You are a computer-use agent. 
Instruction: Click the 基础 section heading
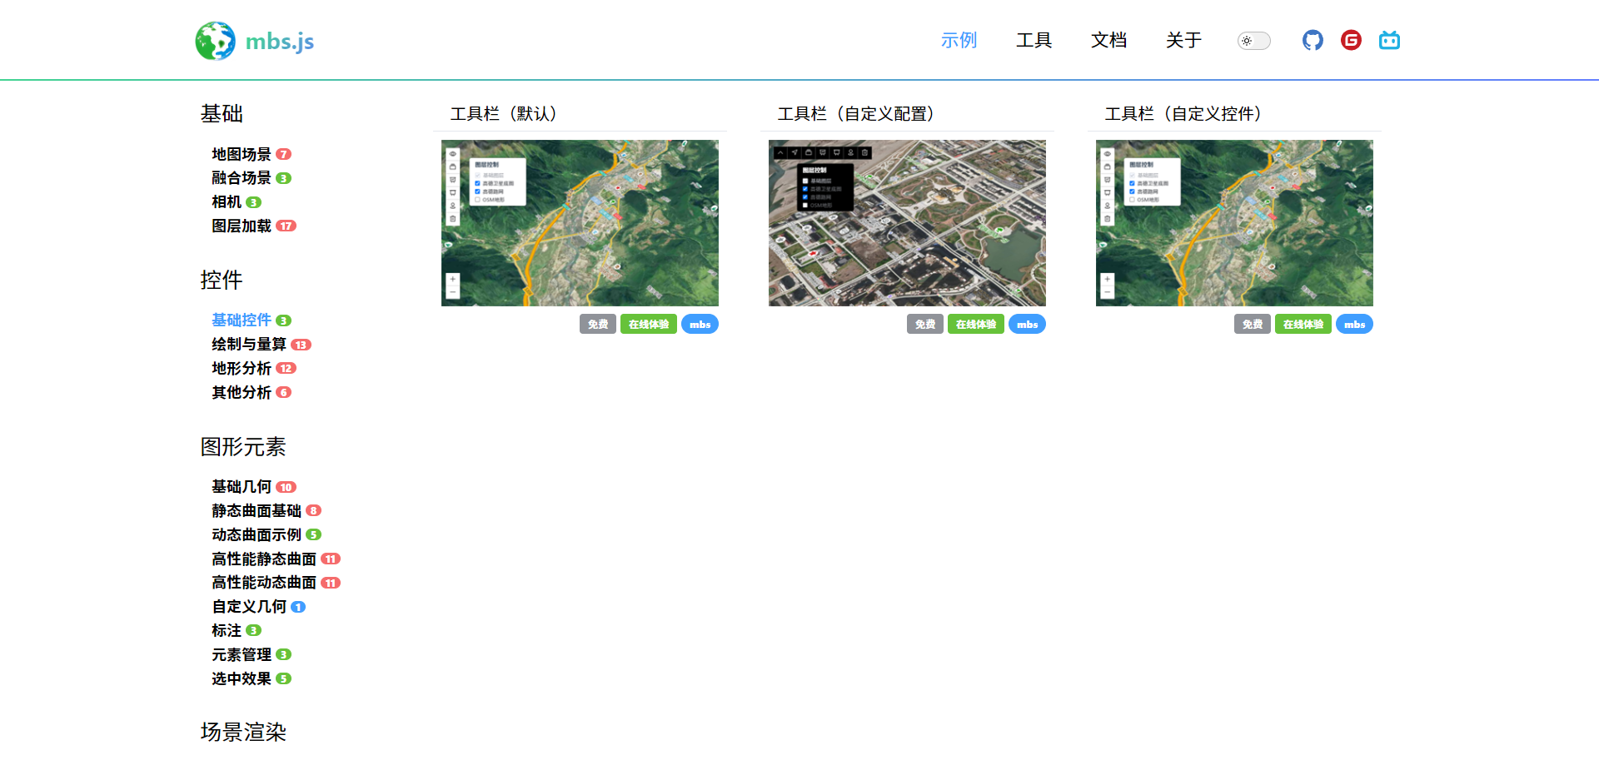222,114
